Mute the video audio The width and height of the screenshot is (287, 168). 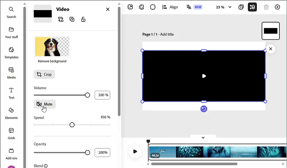tap(44, 104)
